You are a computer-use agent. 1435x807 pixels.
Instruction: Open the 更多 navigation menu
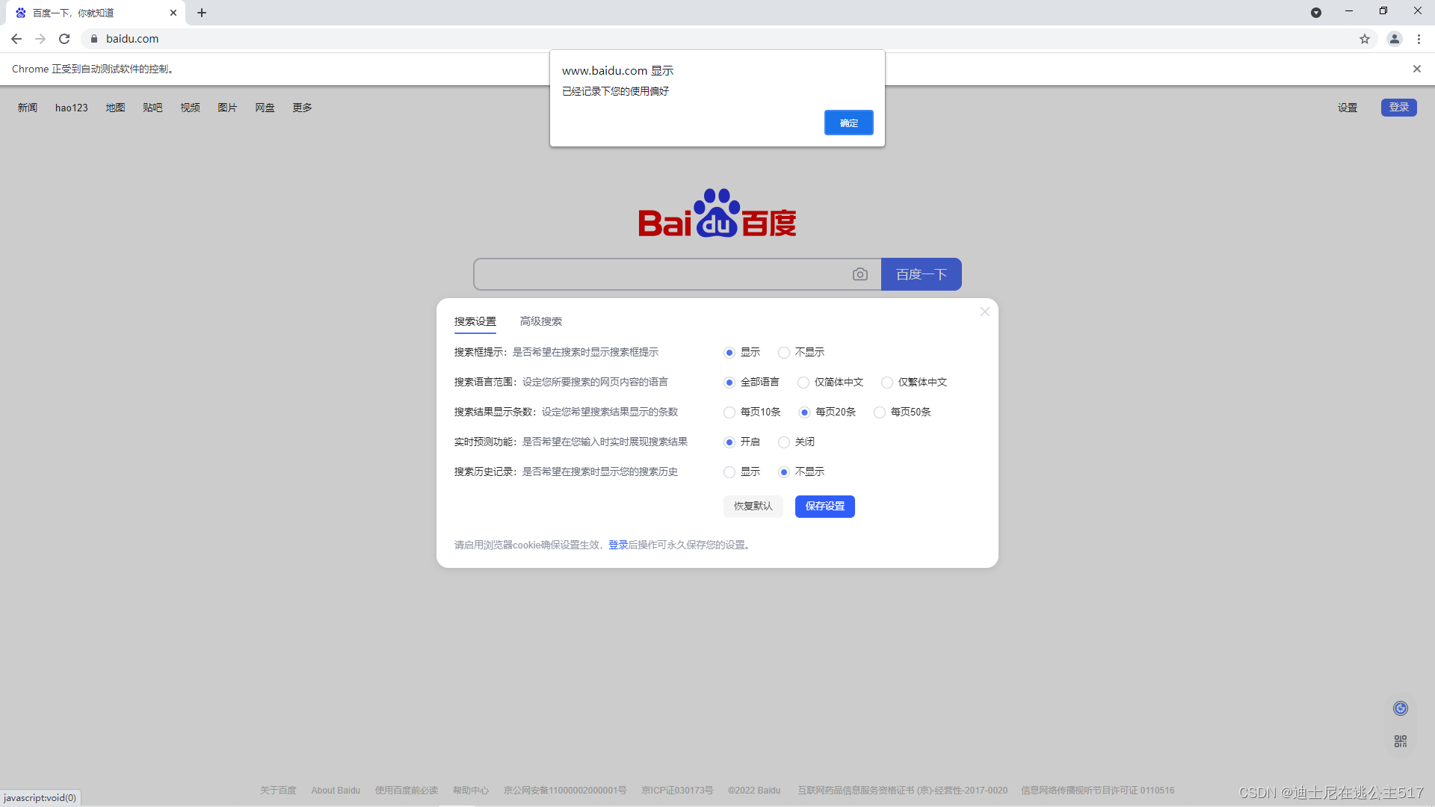point(302,108)
